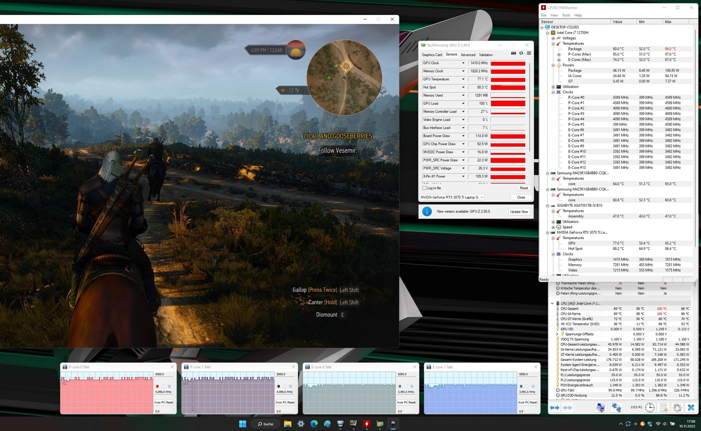Click HWiNFO reset clock icon
701x431 pixels.
click(650, 407)
